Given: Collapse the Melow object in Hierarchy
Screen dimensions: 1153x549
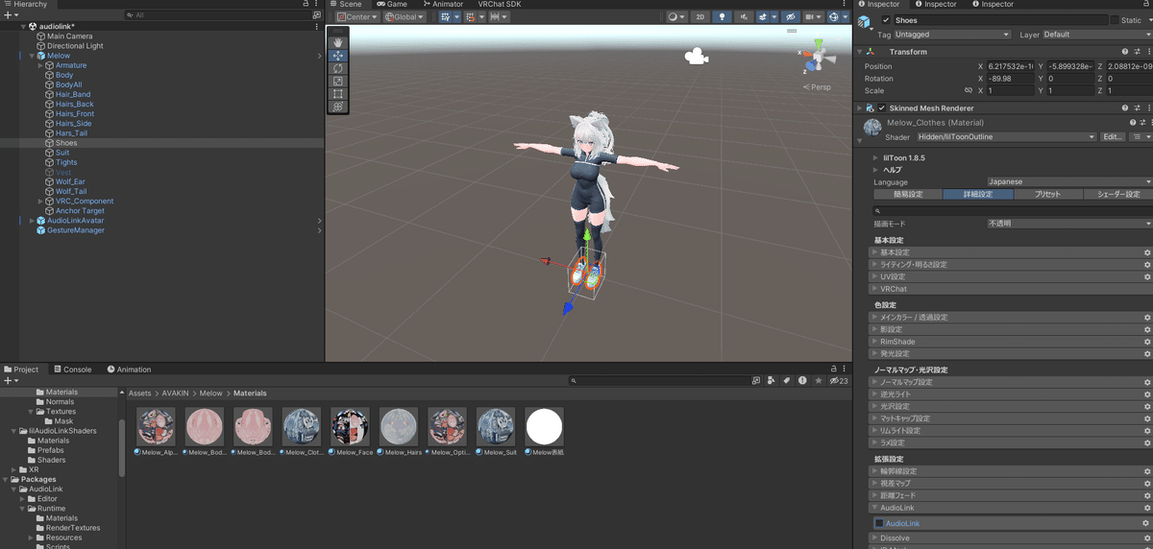Looking at the screenshot, I should (32, 56).
